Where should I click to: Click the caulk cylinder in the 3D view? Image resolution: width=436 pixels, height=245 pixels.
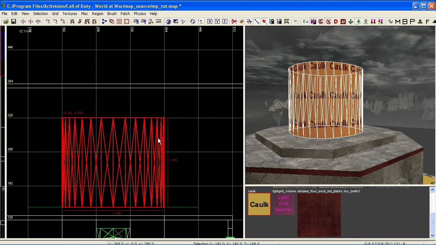pos(326,100)
